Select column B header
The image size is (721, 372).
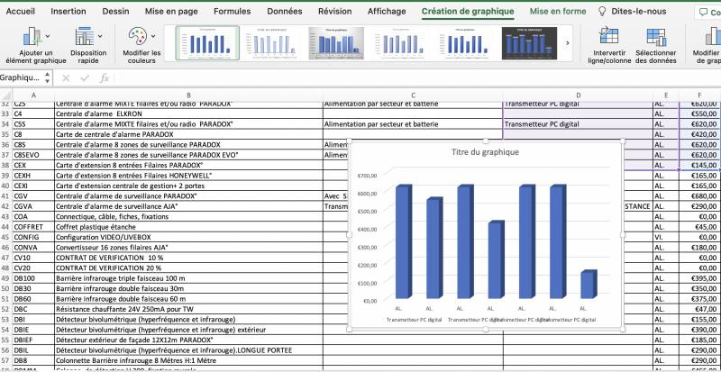[x=188, y=95]
